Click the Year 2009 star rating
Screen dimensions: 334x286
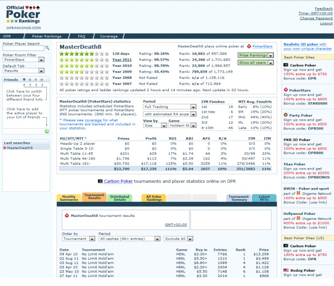[x=84, y=72]
